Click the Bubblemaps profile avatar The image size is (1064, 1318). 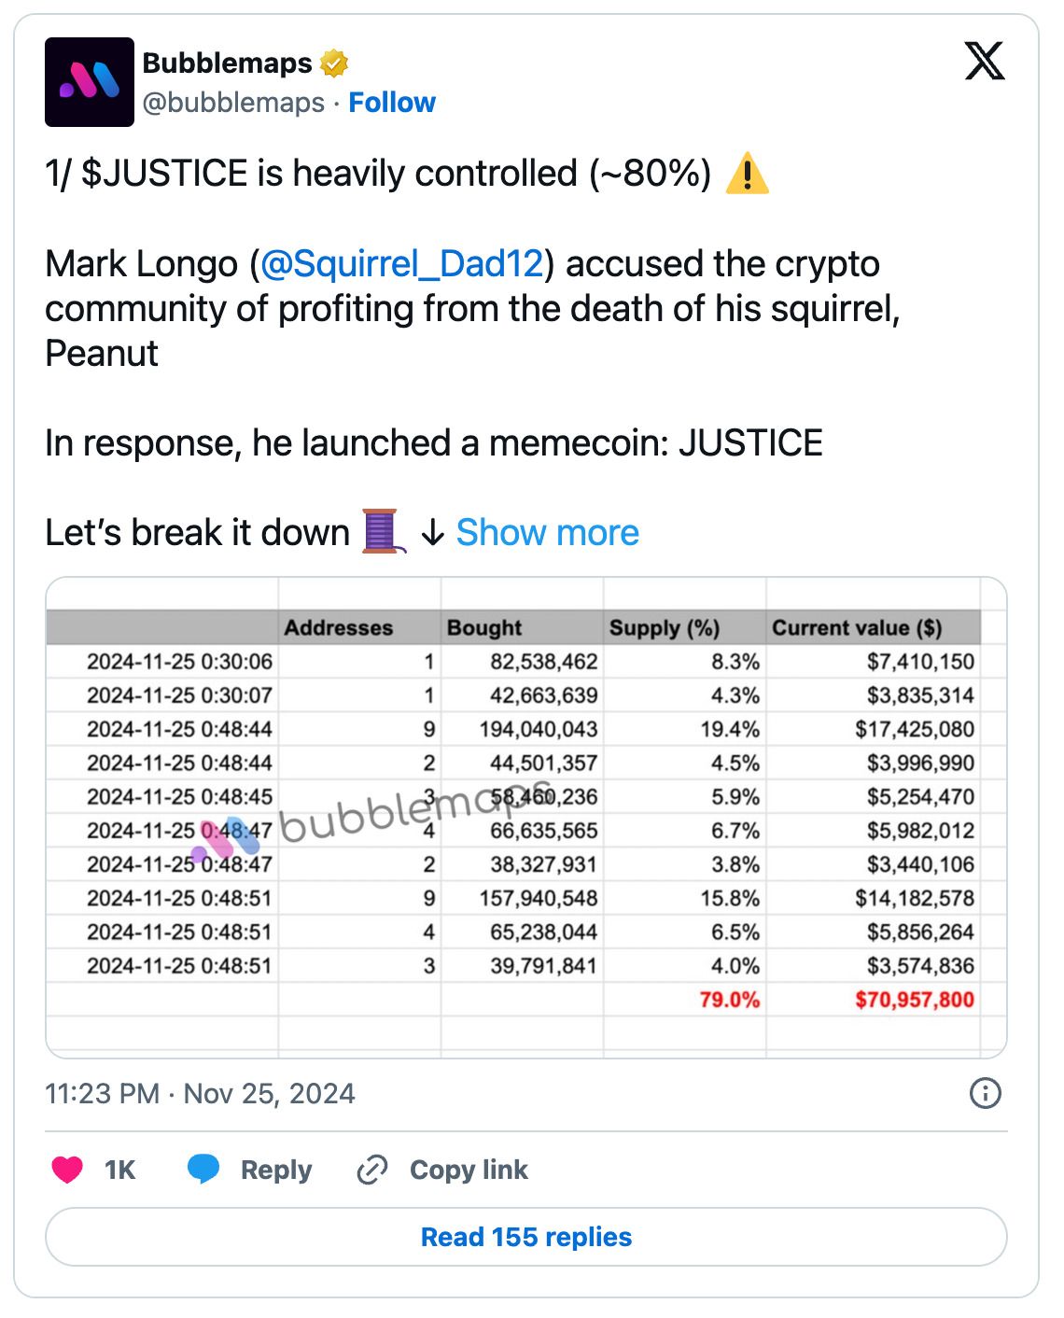pyautogui.click(x=89, y=82)
